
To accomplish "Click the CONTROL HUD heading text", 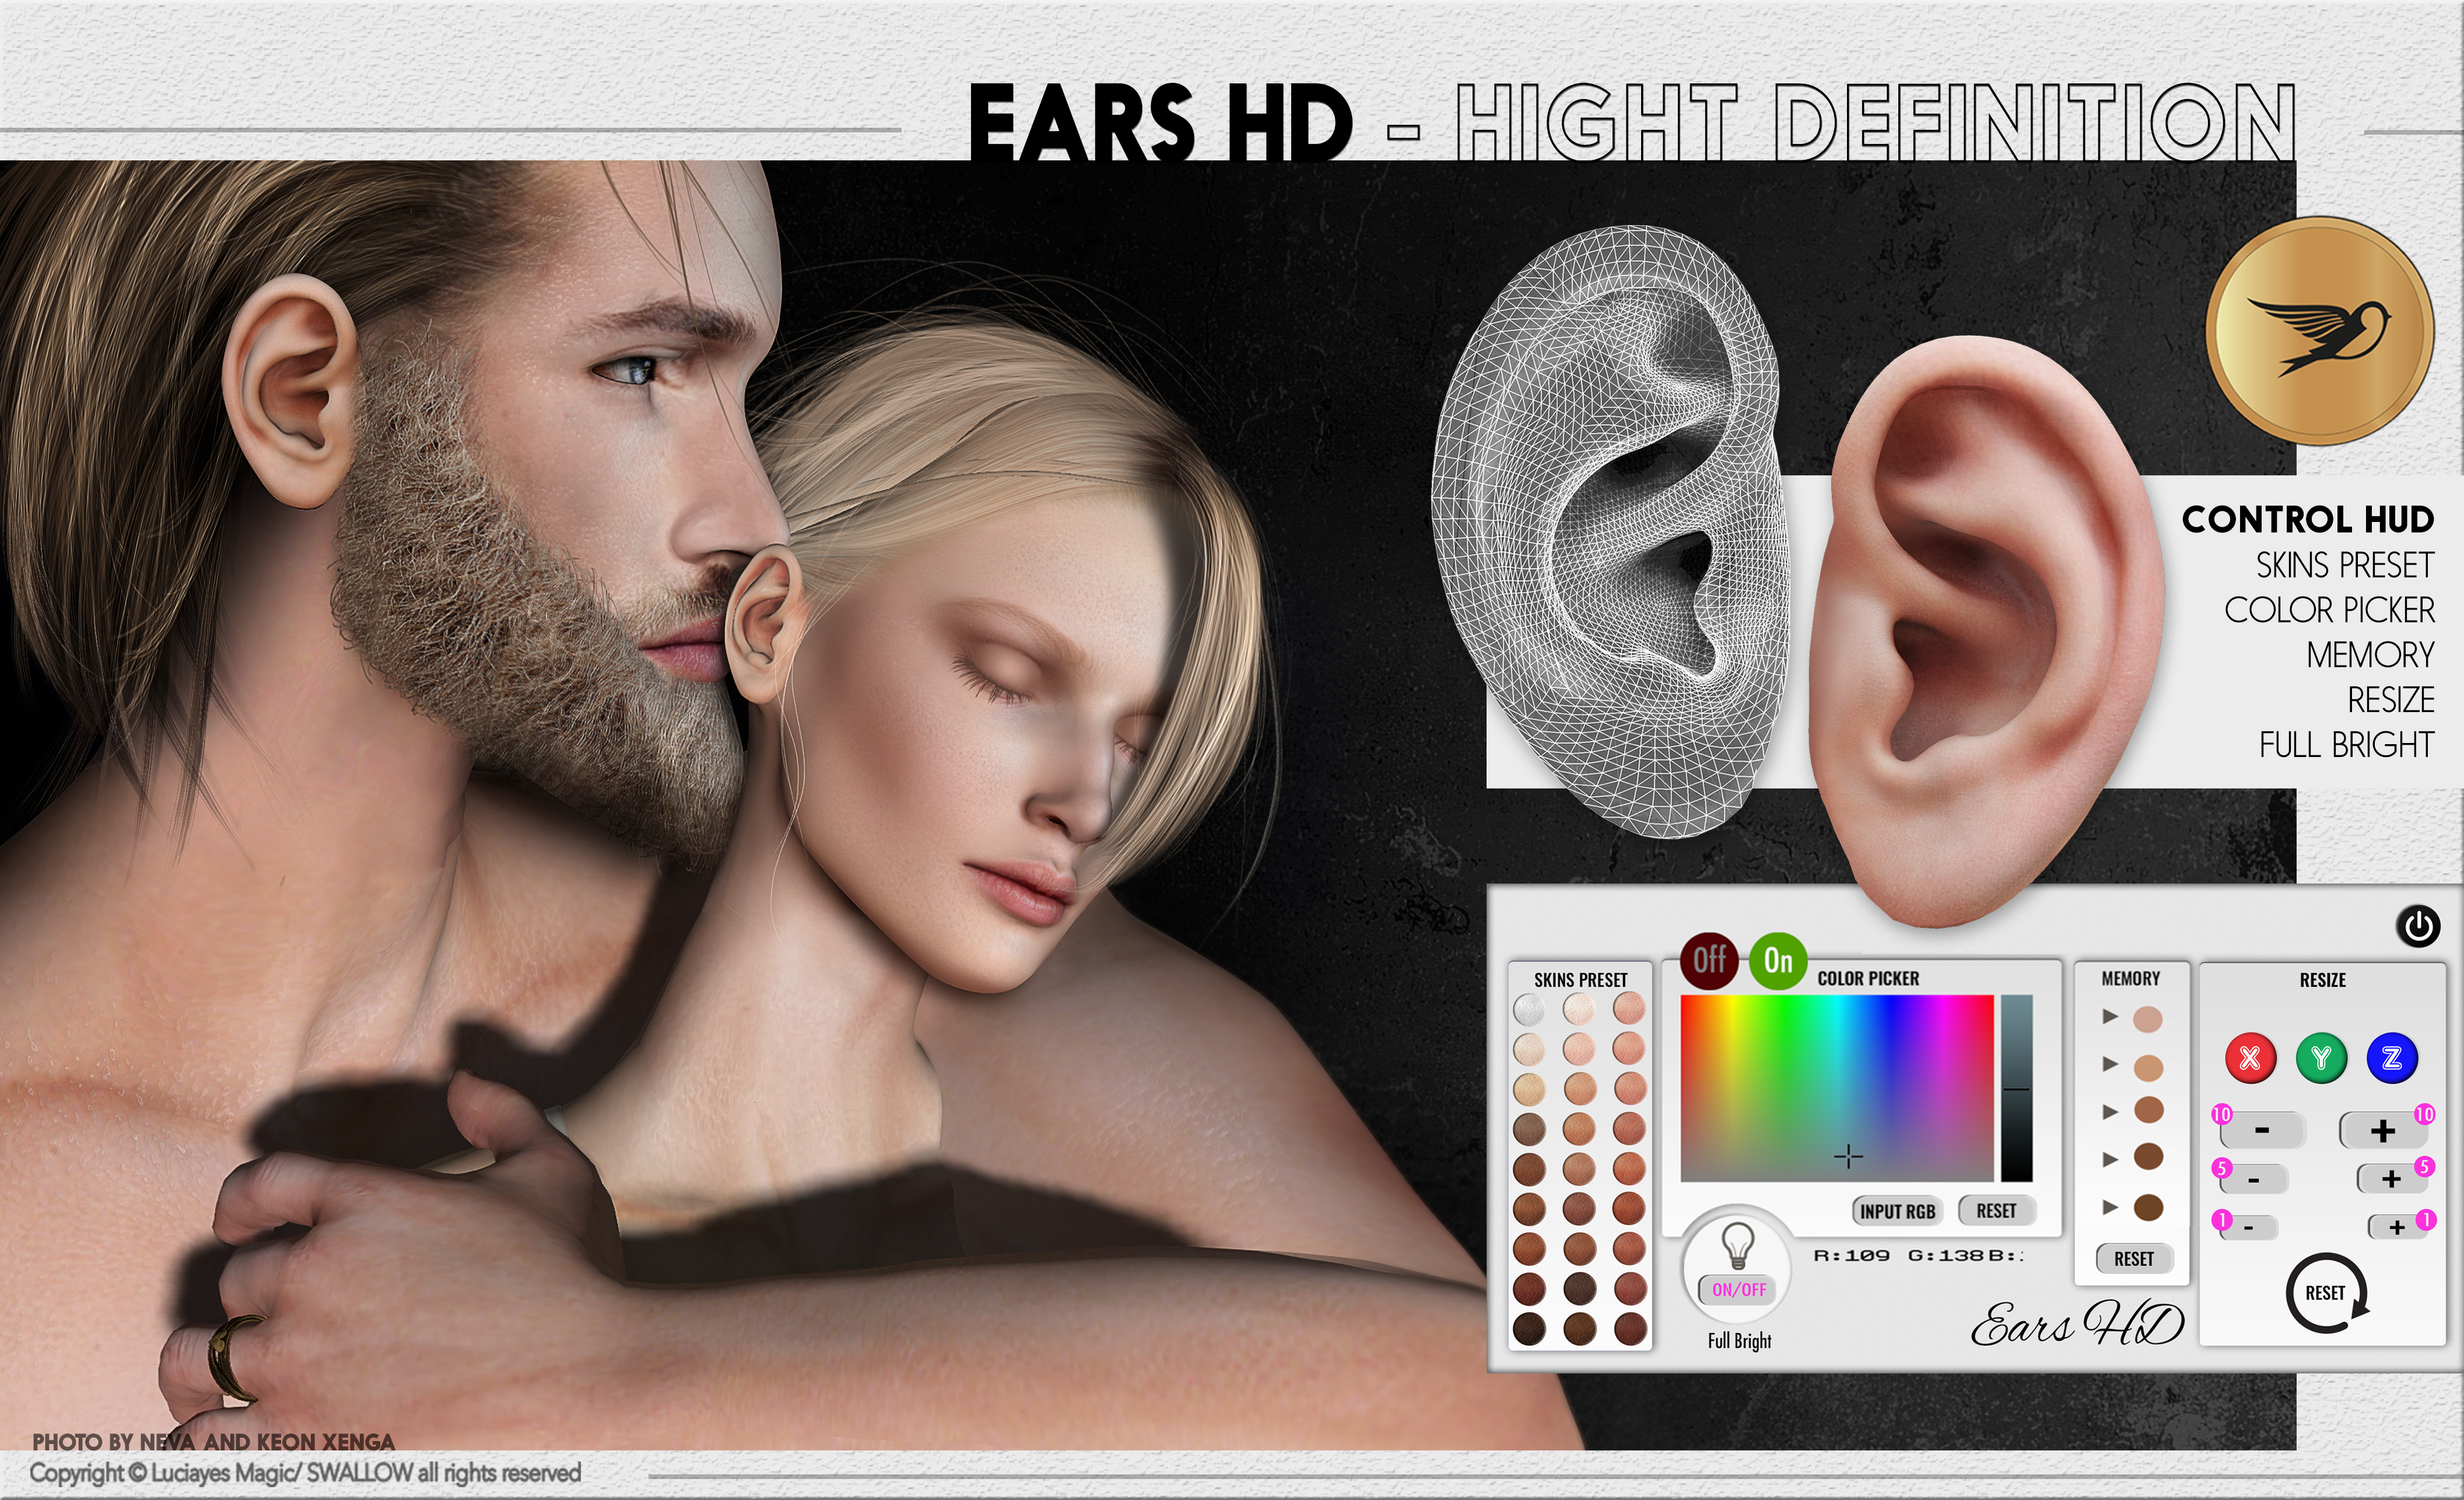I will [x=2307, y=519].
